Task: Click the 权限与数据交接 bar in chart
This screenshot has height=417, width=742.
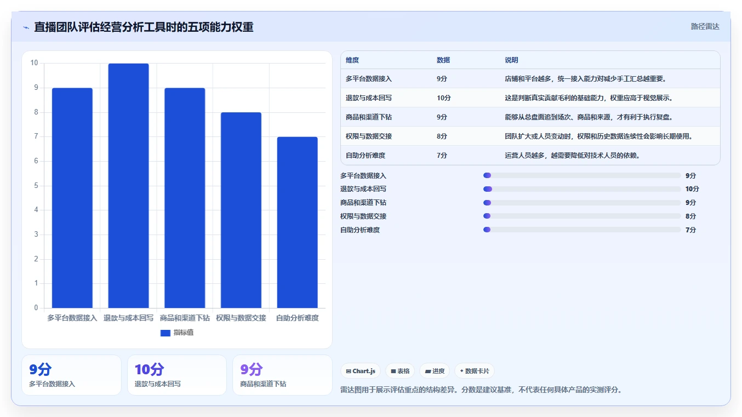Action: [241, 210]
